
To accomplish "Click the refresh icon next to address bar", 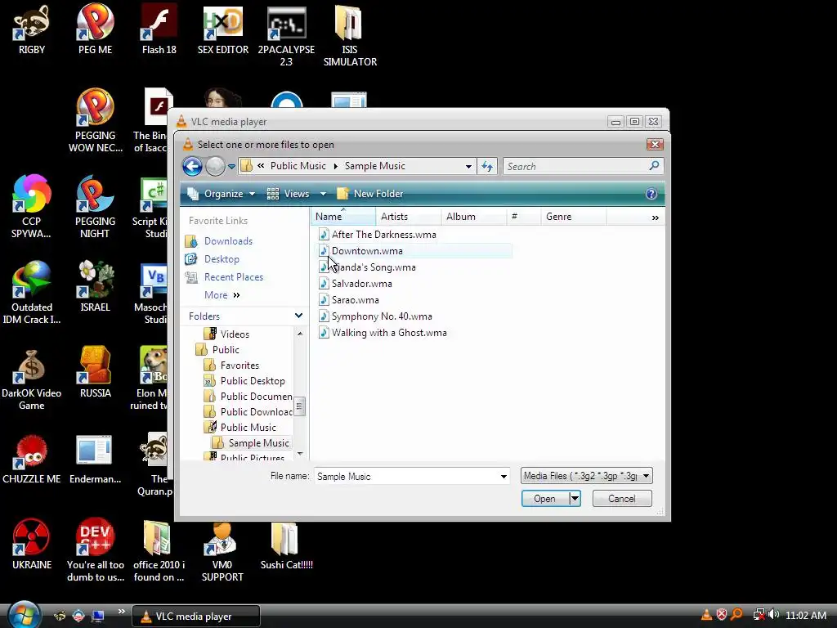I will click(487, 167).
